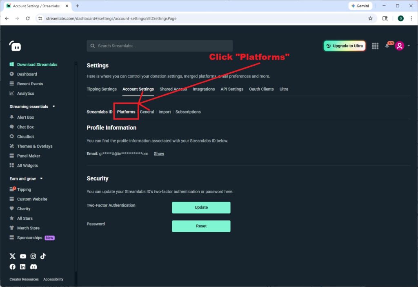Visit Streamlabs Discord via footer icon
Viewport: 418px width, 287px height.
[33, 267]
